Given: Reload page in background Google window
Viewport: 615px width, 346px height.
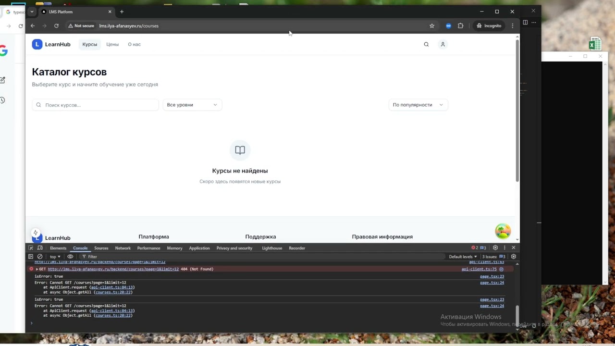Looking at the screenshot, I should pos(21,26).
